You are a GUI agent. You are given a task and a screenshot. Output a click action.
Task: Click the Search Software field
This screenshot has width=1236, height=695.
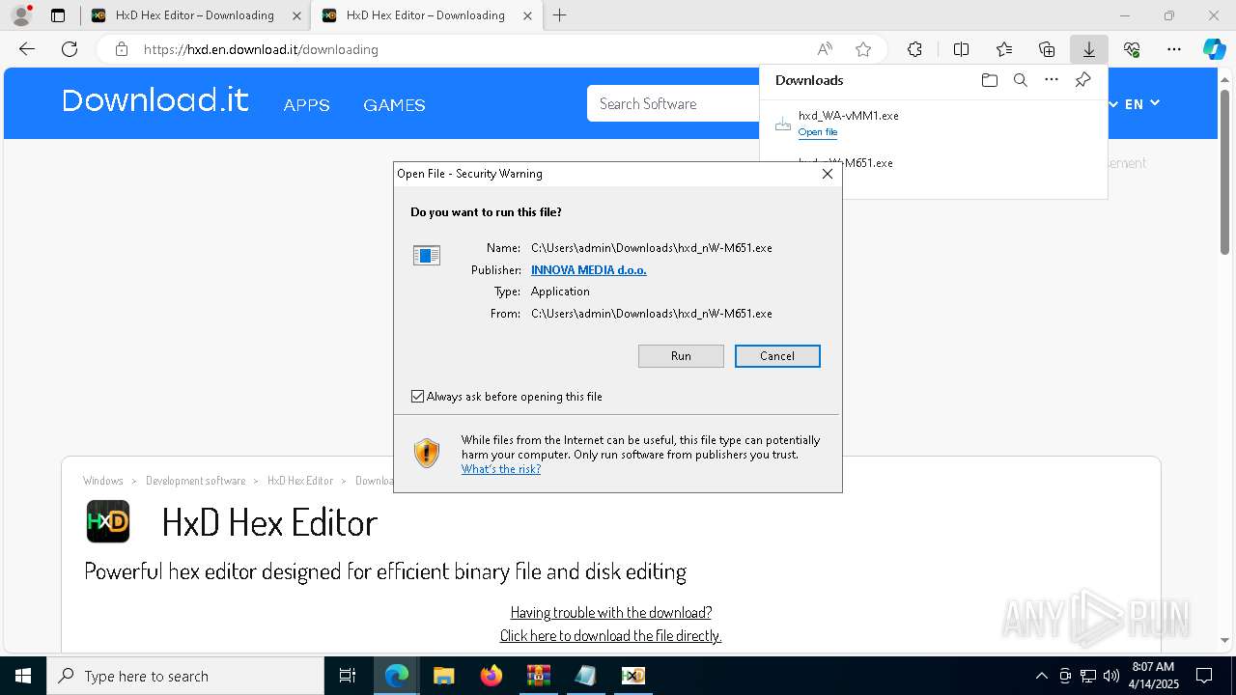(673, 103)
